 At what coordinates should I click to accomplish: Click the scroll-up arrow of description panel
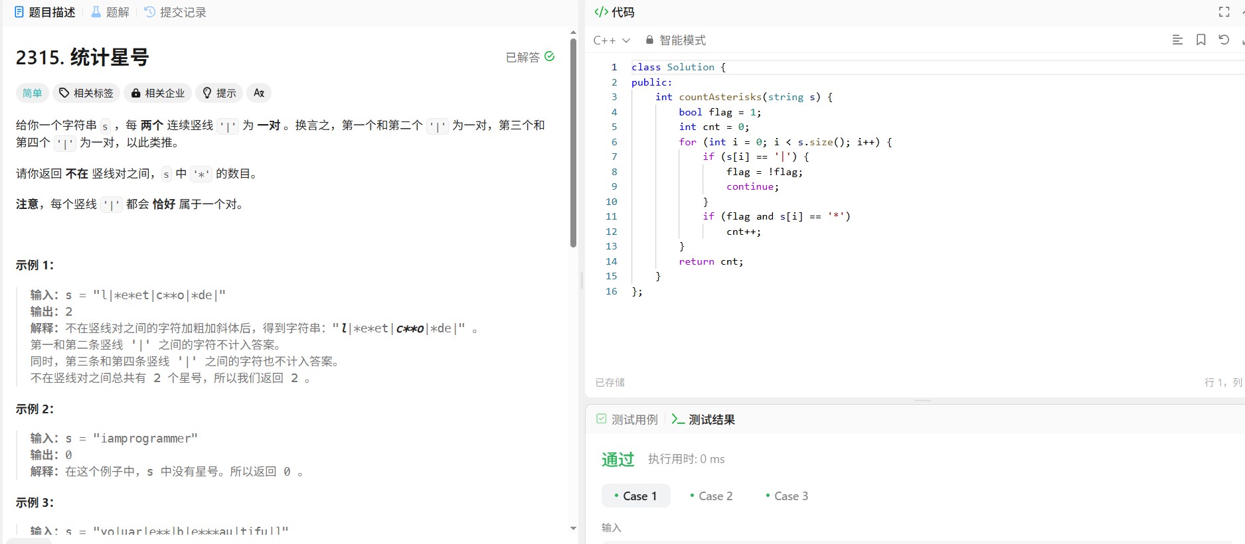tap(573, 32)
